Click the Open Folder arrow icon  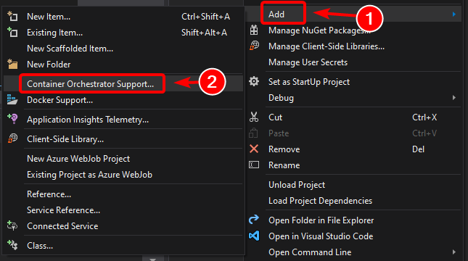pos(254,220)
